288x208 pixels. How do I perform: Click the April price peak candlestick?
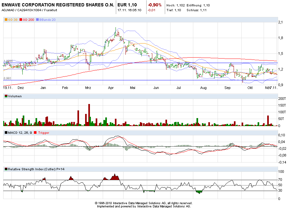point(116,32)
